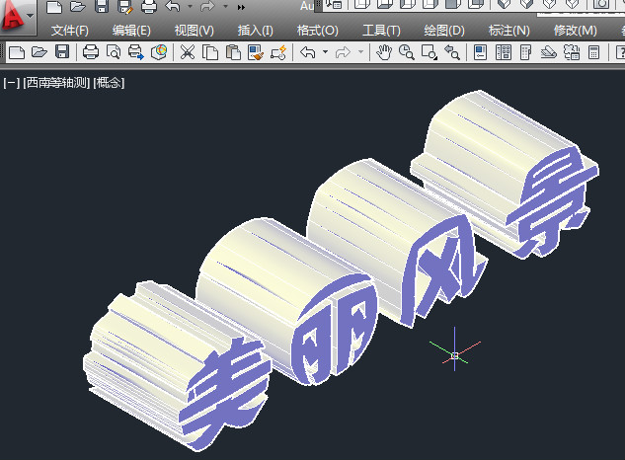625x460 pixels.
Task: Click the Zoom Previous icon
Action: [x=452, y=51]
